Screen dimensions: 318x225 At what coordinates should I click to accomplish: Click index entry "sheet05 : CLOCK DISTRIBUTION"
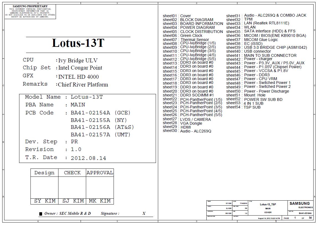pyautogui.click(x=193, y=32)
